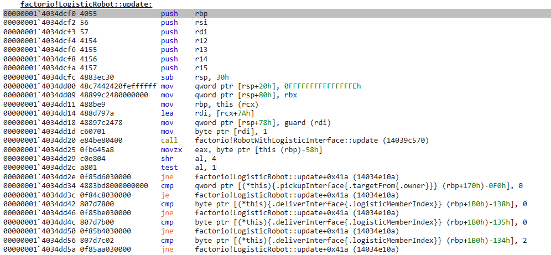Click the shr mnemonic
551x255 pixels.
(167, 158)
